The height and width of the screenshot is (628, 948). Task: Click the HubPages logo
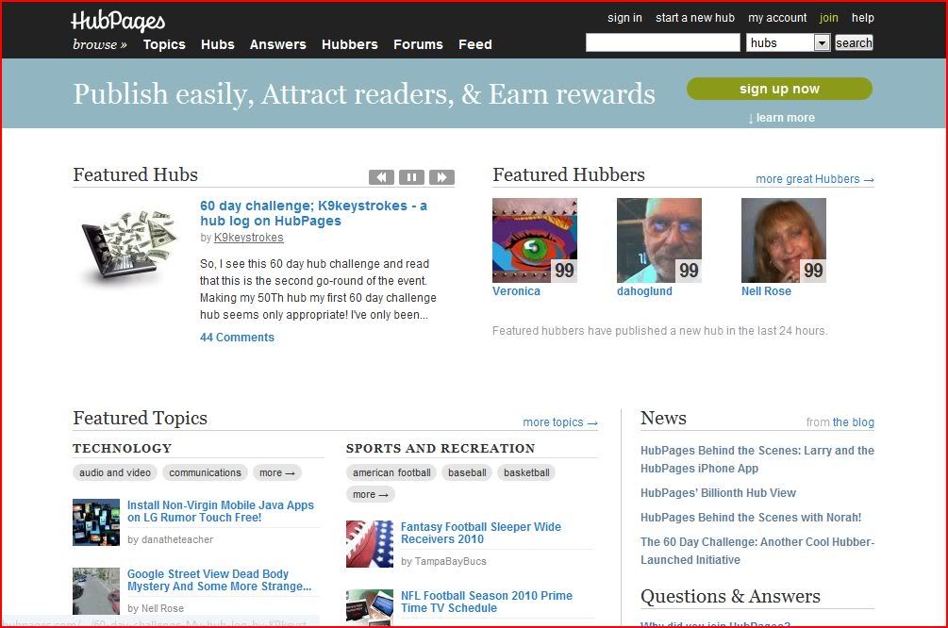coord(118,21)
